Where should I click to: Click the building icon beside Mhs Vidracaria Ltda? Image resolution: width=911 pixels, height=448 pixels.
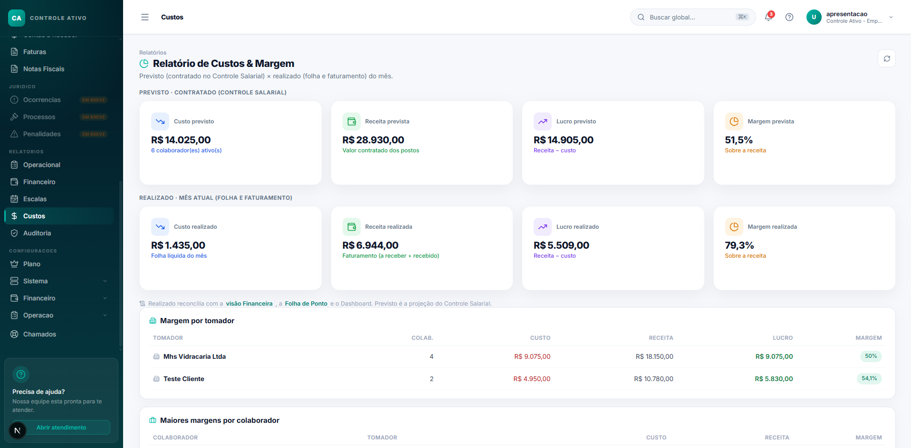[156, 356]
